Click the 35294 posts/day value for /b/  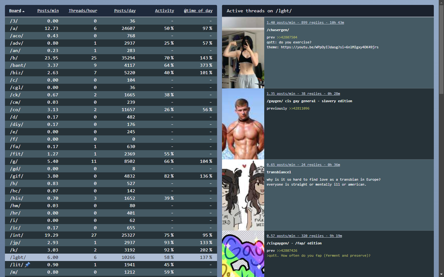(x=128, y=58)
